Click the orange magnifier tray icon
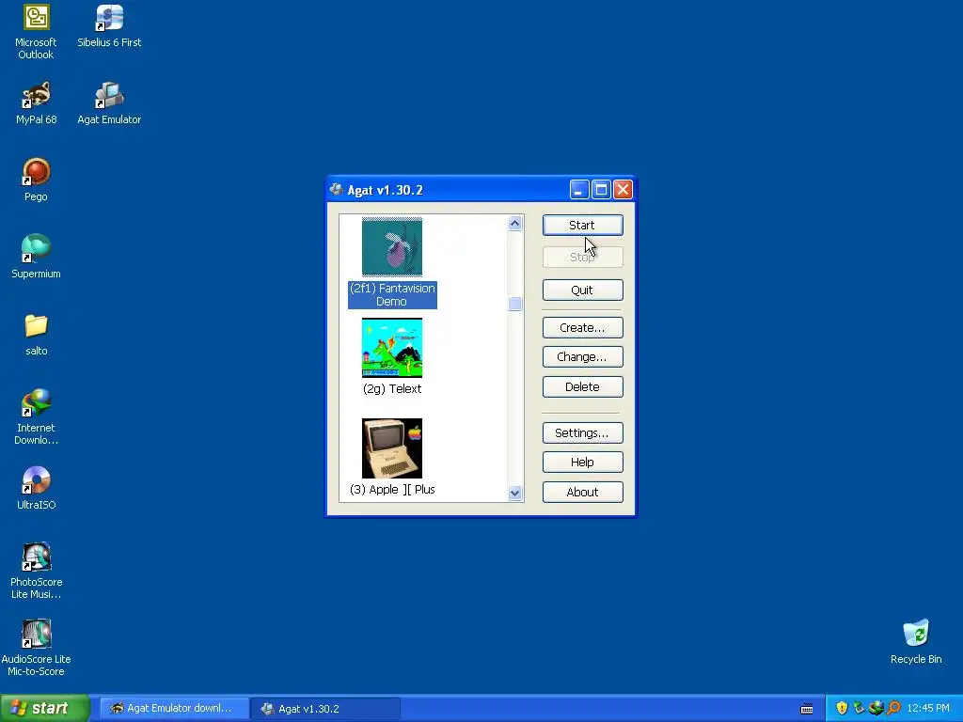 coord(893,708)
